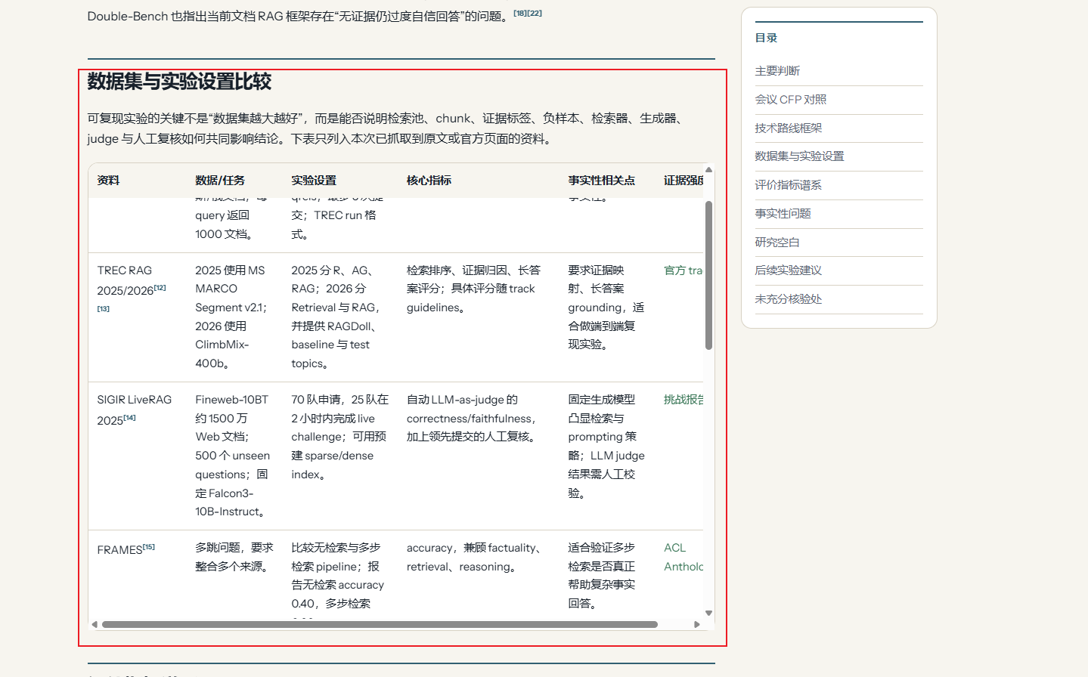Go to 技术路线框架 in contents
The width and height of the screenshot is (1088, 677).
[788, 128]
